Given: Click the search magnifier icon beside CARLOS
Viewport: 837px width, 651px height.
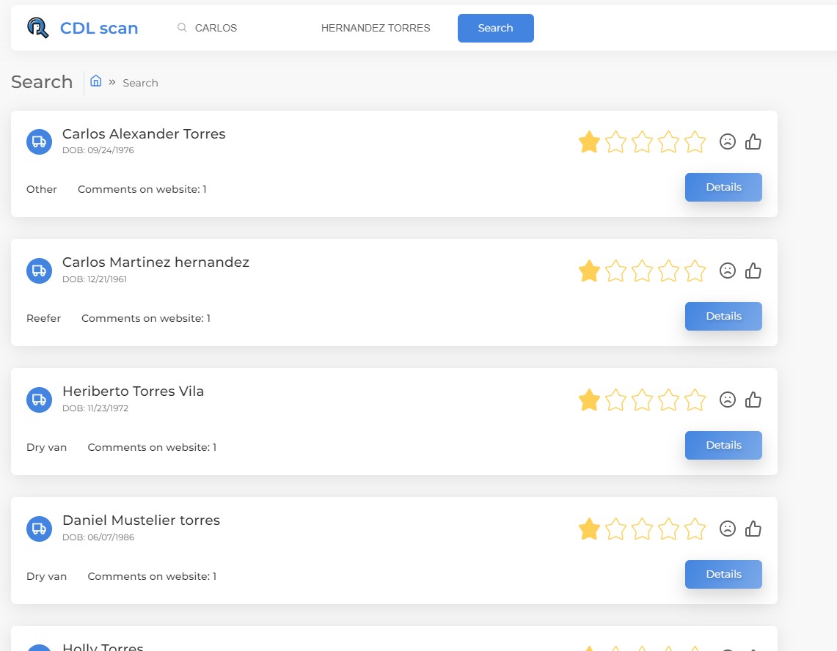Looking at the screenshot, I should pyautogui.click(x=182, y=27).
